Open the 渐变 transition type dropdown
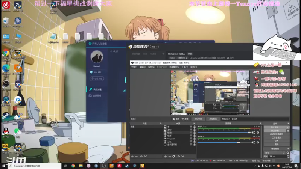Image resolution: width=301 pixels, height=169 pixels. [275, 153]
